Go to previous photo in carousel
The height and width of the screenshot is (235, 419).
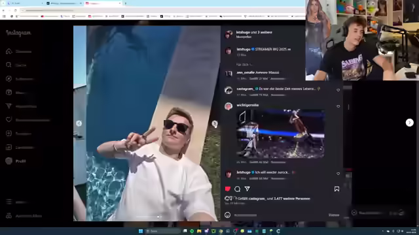click(79, 123)
